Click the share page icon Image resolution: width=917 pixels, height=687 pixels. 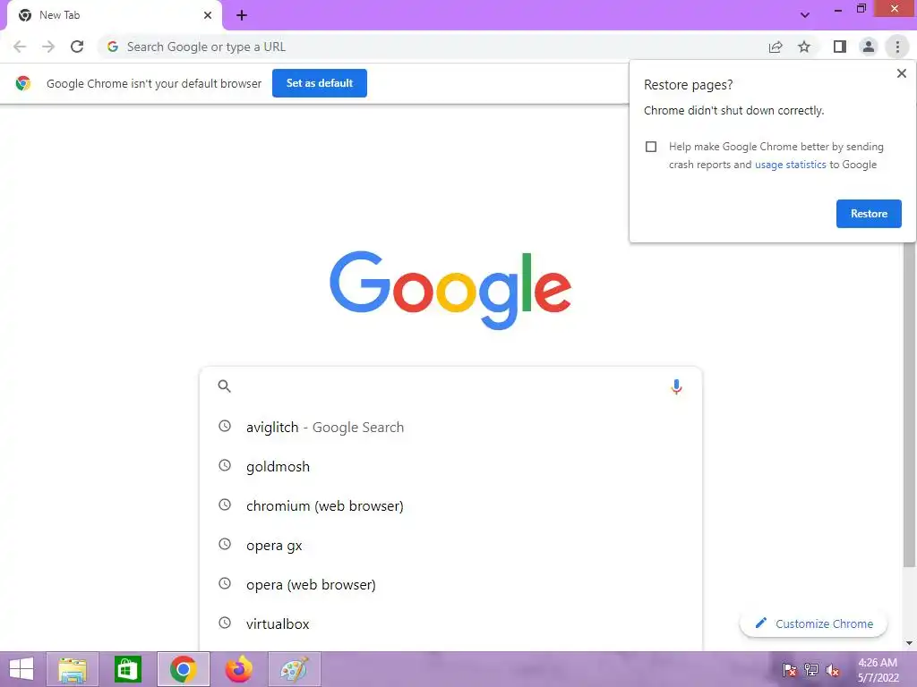(776, 47)
